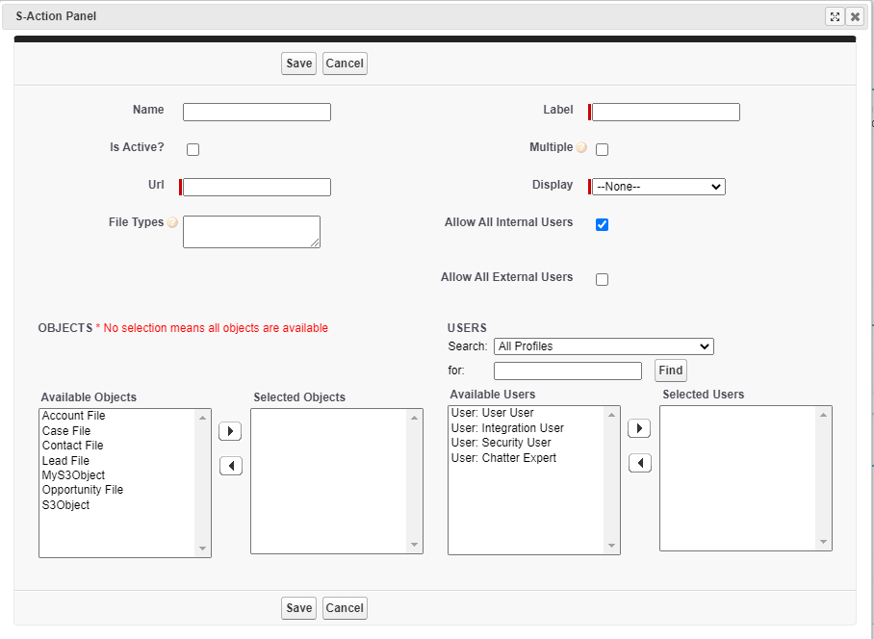Click the maximize icon in S-Action Panel header
874x639 pixels.
point(835,16)
